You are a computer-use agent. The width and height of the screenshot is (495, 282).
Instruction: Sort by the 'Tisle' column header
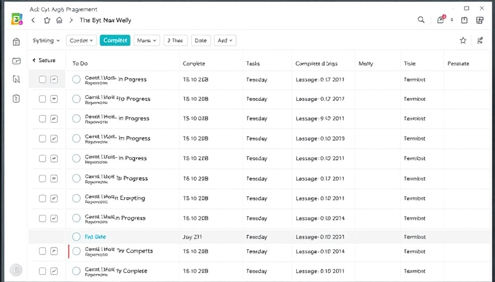pos(410,63)
